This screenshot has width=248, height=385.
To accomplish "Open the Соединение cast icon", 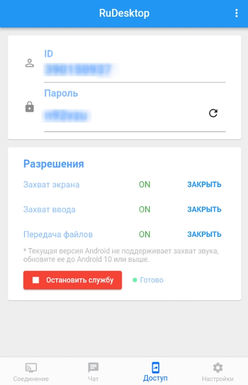I will 31,368.
